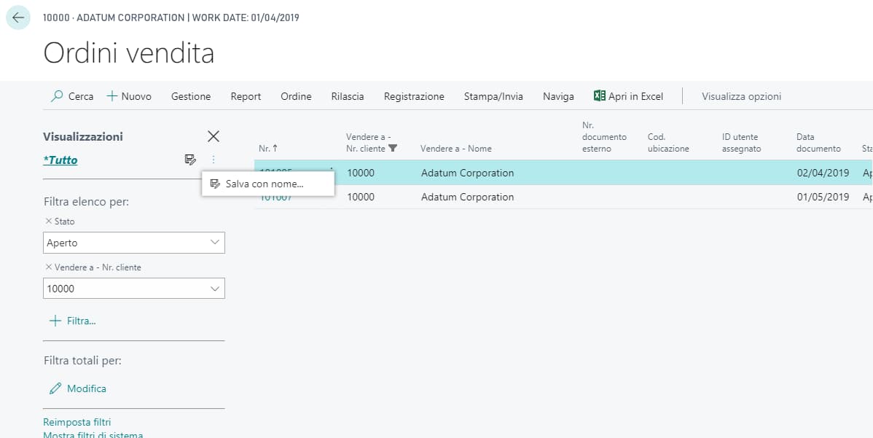873x438 pixels.
Task: Close the Visualizzazioni filter pane
Action: (x=214, y=136)
